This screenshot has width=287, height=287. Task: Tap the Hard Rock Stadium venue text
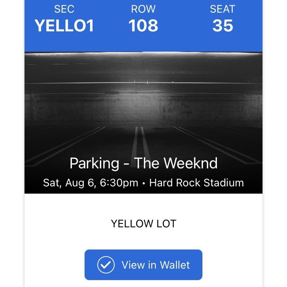(x=197, y=183)
